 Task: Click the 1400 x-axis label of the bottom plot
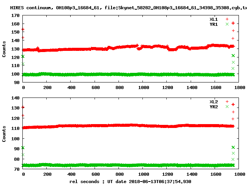tap(192, 174)
